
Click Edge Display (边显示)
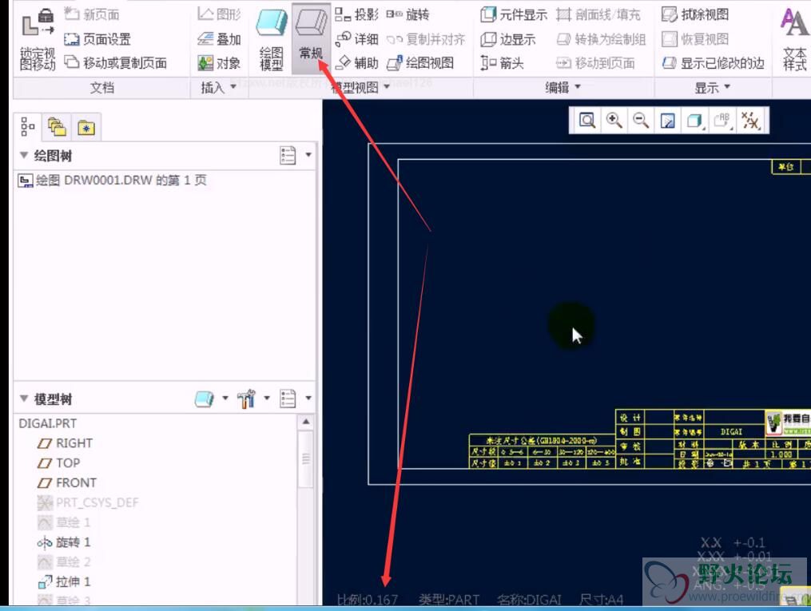(x=508, y=39)
